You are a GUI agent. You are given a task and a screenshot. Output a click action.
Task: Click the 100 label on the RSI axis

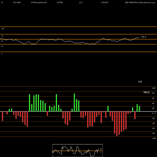tap(3, 29)
